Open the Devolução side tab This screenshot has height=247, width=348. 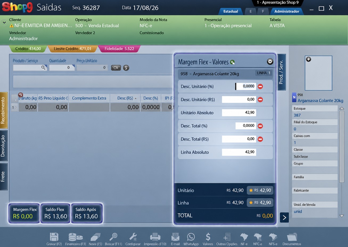[x=3, y=146]
